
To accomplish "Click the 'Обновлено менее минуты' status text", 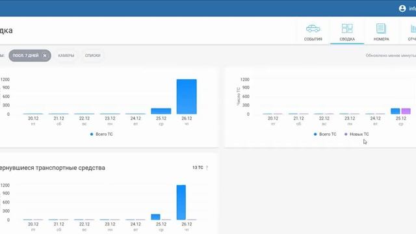I will (391, 55).
